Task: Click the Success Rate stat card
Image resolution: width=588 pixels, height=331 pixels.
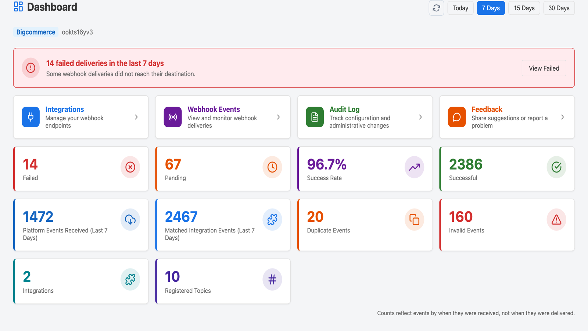Action: click(x=365, y=169)
